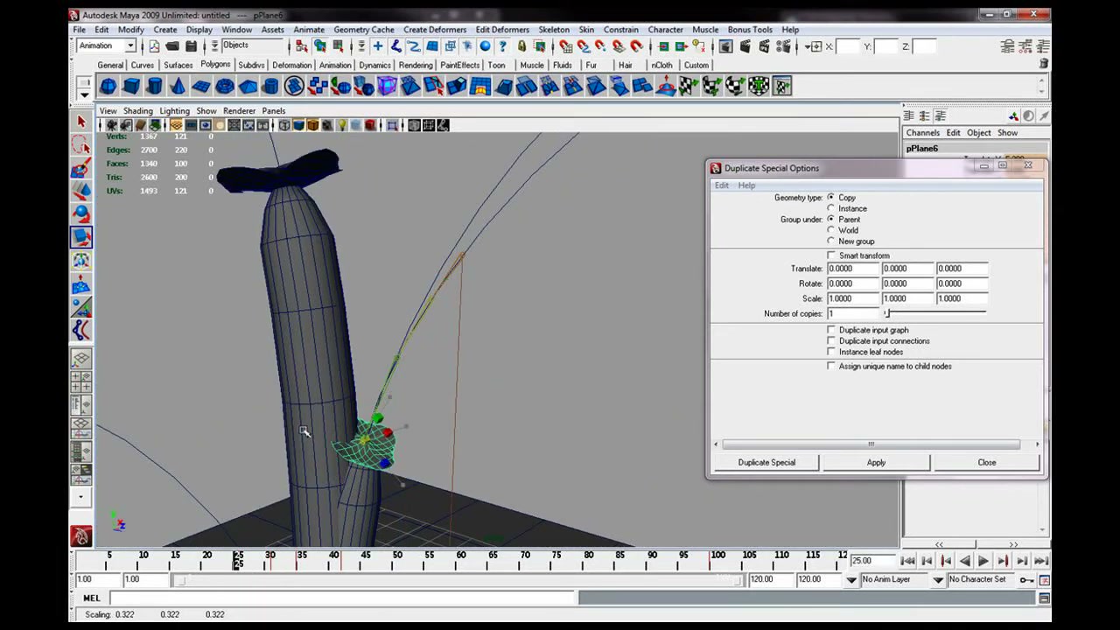Choose Parent under Group under
The height and width of the screenshot is (630, 1120).
tap(830, 220)
